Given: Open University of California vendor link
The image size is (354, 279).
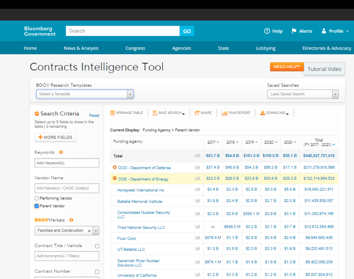Looking at the screenshot, I should (x=137, y=275).
